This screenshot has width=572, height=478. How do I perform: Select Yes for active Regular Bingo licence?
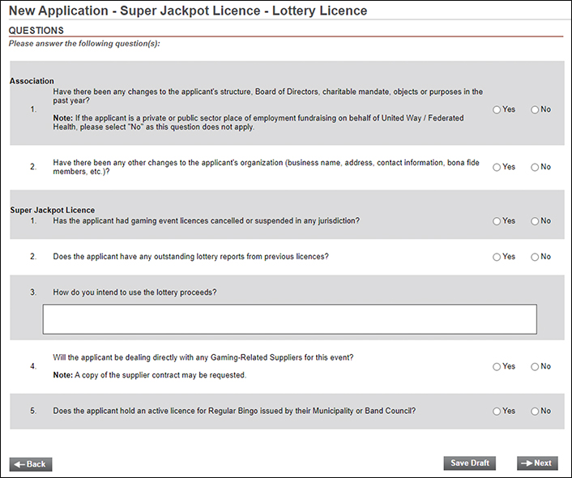tap(497, 412)
